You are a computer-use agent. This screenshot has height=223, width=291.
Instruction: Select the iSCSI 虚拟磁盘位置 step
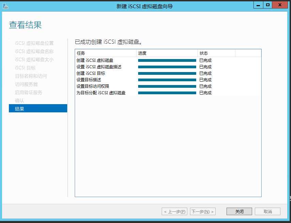34,43
